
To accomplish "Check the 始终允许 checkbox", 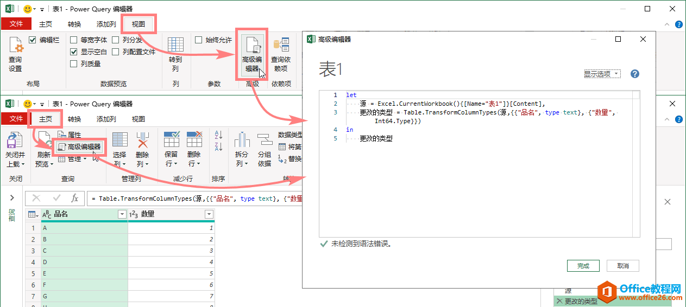I will click(199, 40).
